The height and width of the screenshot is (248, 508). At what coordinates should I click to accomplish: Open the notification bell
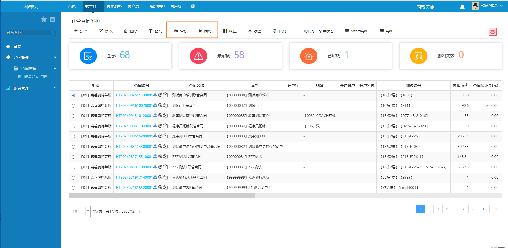(x=462, y=7)
